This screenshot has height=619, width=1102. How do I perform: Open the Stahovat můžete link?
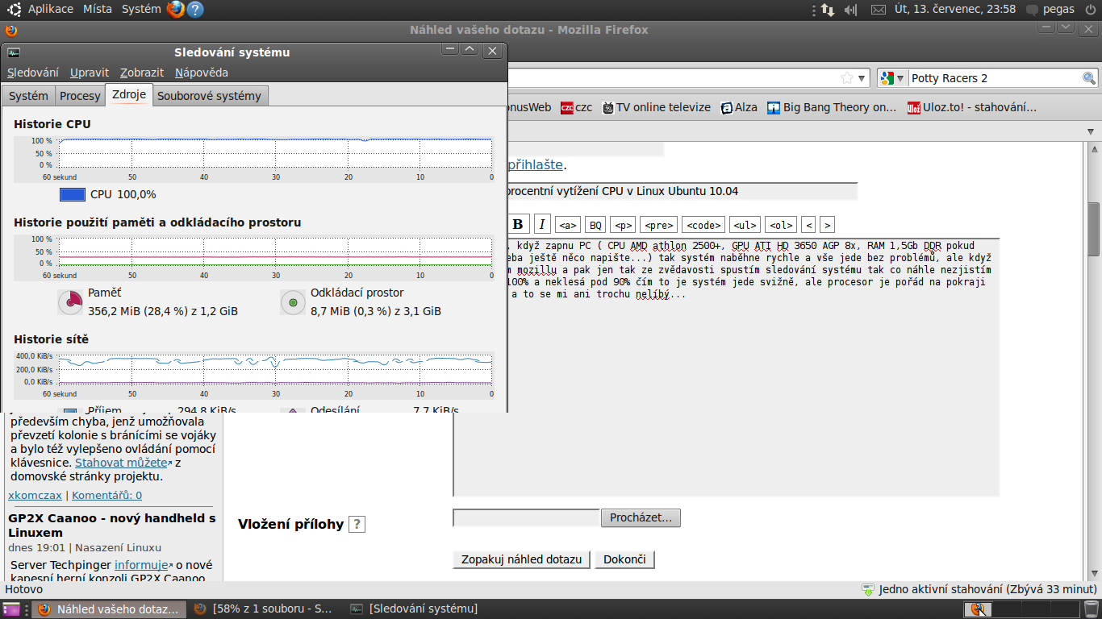(x=121, y=463)
